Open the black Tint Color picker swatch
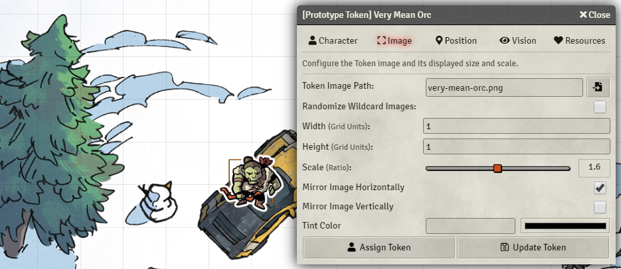621x269 pixels. click(x=565, y=226)
